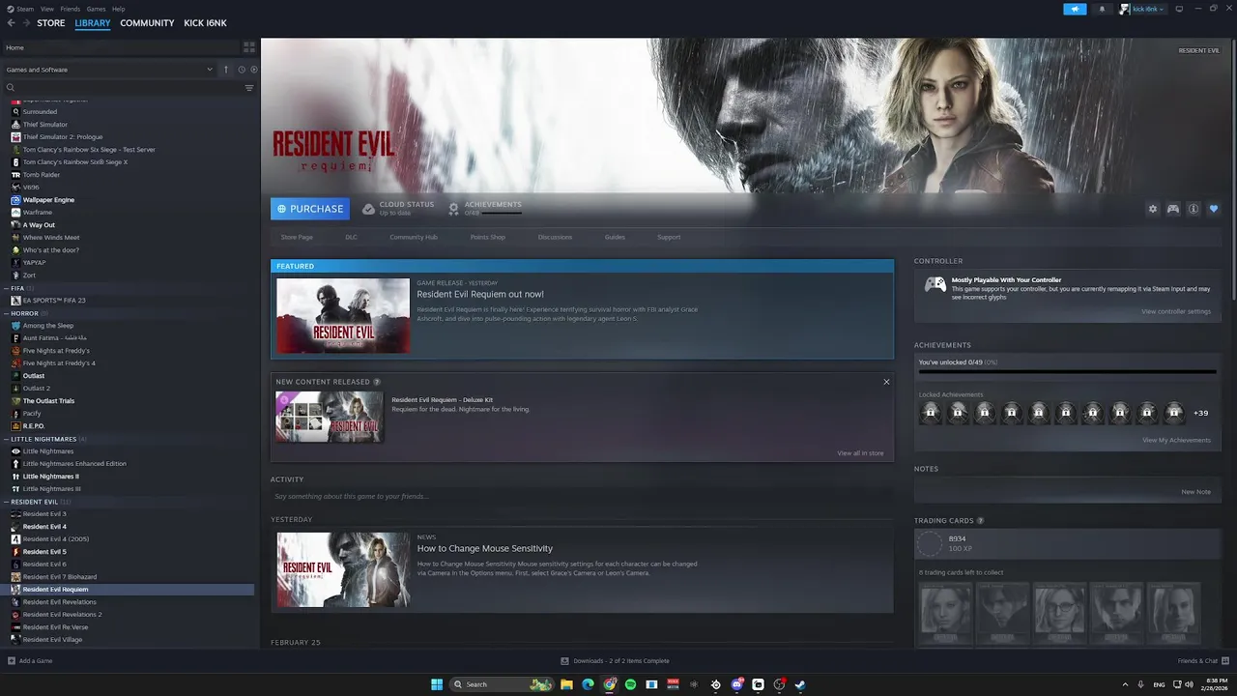Open the Games menu

tap(97, 9)
